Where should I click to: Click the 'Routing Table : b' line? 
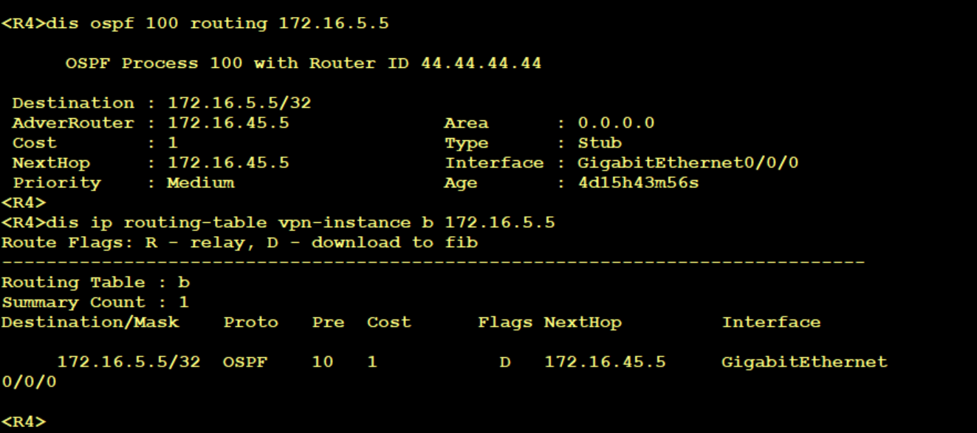point(95,283)
